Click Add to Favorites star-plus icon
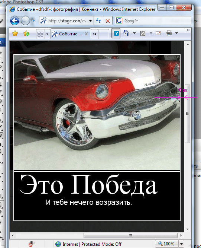This screenshot has width=201, height=248. [26, 34]
